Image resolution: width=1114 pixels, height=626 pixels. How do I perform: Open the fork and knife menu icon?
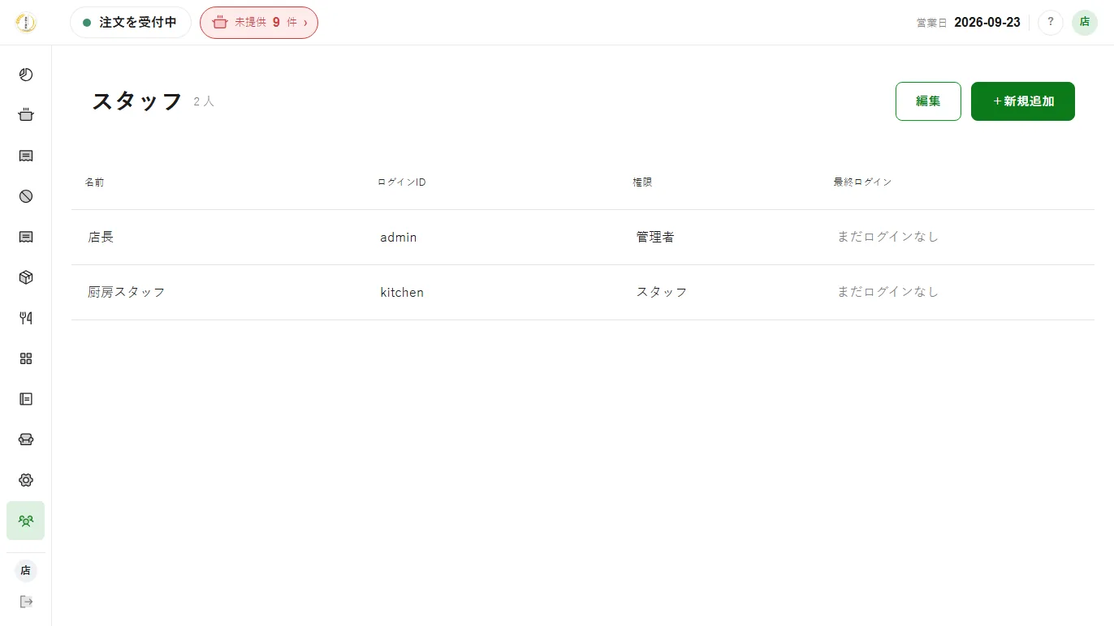pyautogui.click(x=26, y=318)
